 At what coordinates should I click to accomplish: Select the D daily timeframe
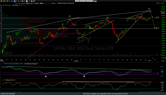16,1
